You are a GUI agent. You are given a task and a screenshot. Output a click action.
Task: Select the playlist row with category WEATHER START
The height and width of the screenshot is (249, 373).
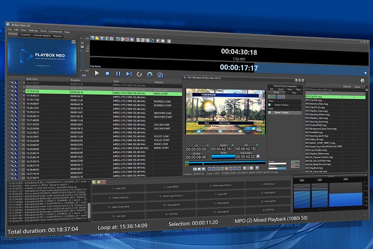click(103, 116)
